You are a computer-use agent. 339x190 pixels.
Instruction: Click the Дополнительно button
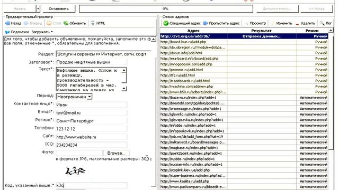click(278, 9)
